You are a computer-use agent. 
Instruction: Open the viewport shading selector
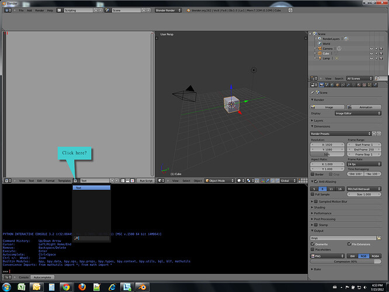click(241, 180)
